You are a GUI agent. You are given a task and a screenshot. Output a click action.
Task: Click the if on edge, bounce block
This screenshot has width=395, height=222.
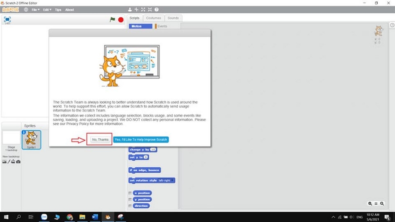coord(144,170)
